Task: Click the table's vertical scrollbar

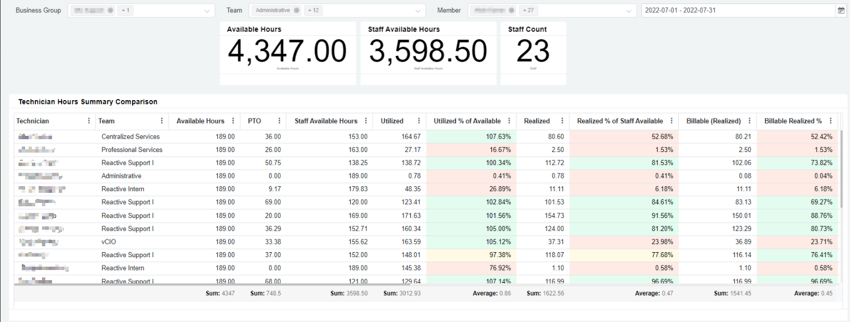Action: coord(842,168)
